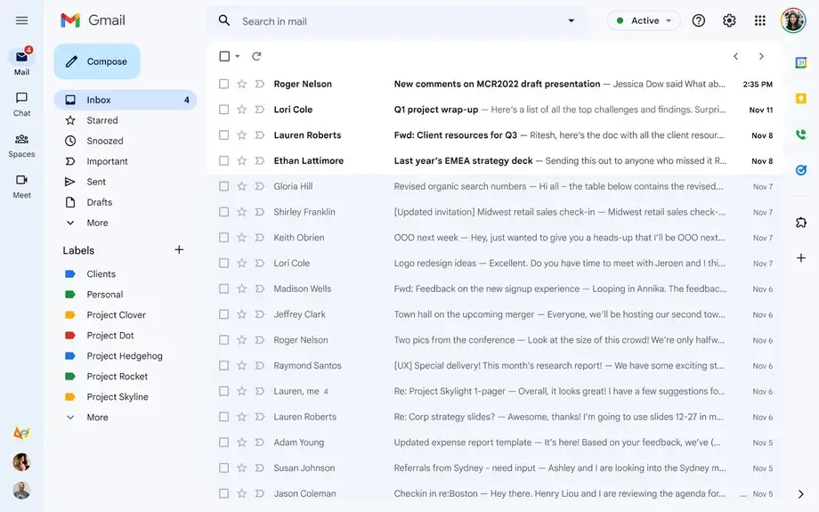Mark Ethan Lattimore email as important
The image size is (819, 512).
260,160
